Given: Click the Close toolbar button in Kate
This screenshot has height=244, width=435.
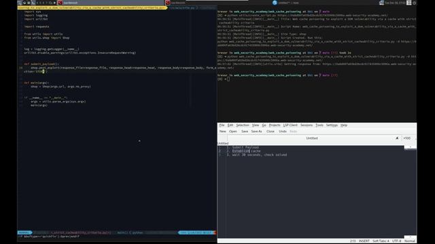Looking at the screenshot, I should (x=271, y=131).
